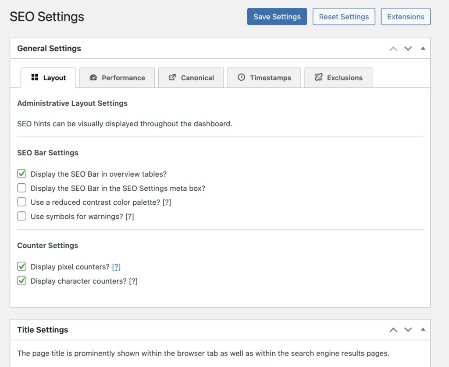
Task: Click the Timestamps tab clock icon
Action: click(242, 77)
